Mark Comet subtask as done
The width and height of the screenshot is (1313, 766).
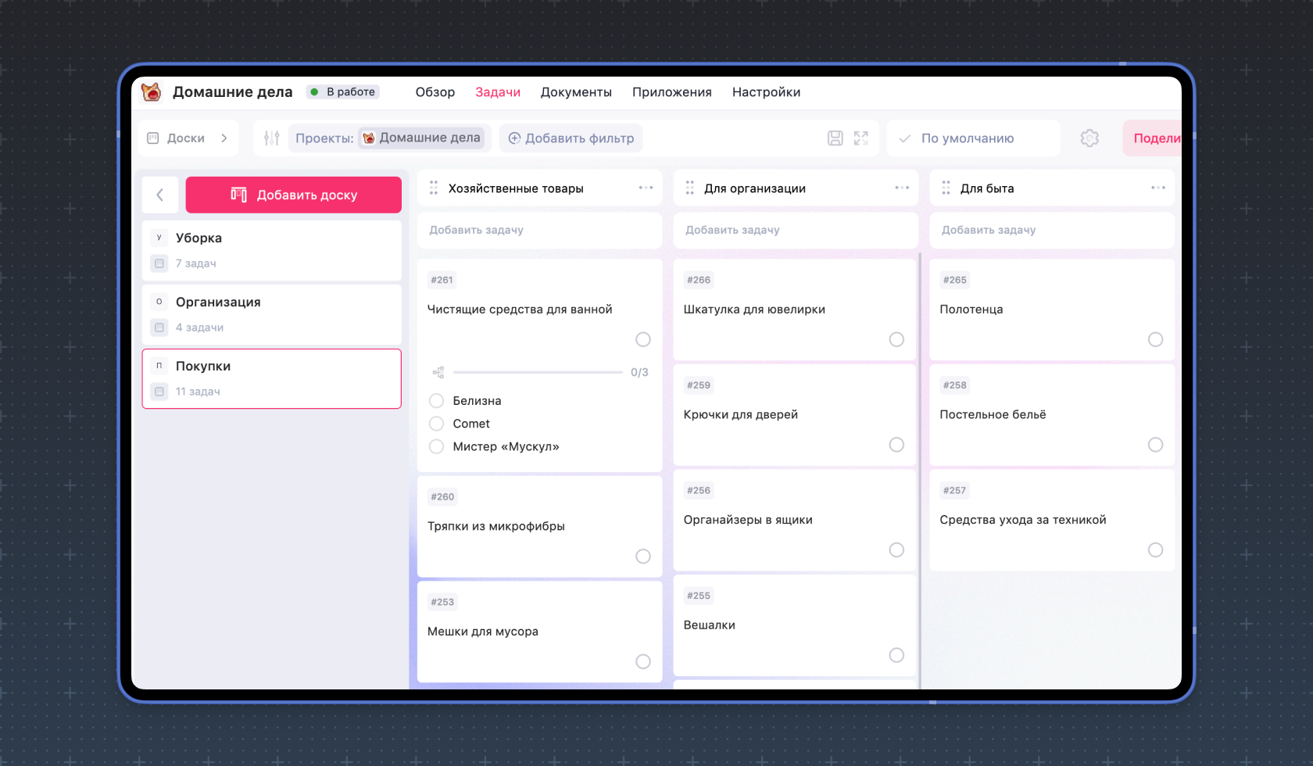[437, 424]
